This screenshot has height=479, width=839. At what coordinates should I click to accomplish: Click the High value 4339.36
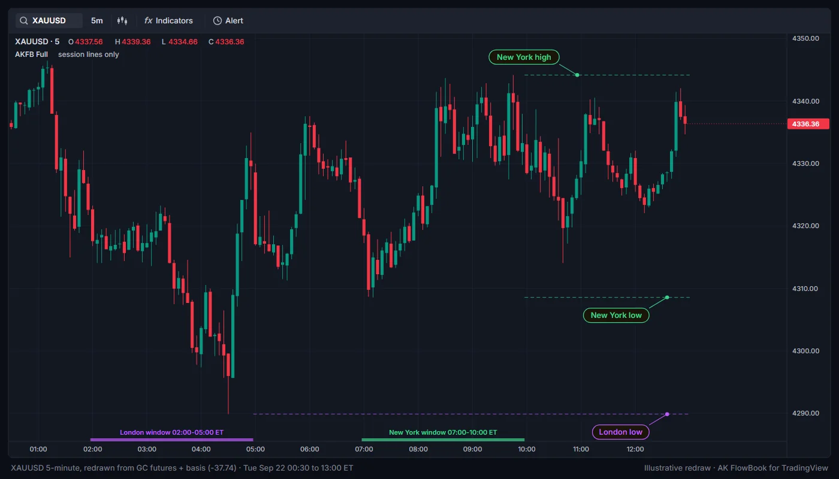[x=136, y=42]
